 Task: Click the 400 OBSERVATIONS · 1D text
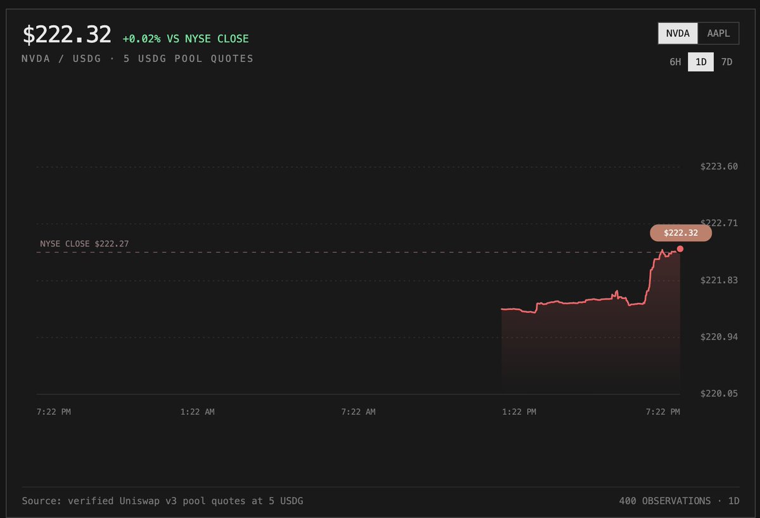680,501
